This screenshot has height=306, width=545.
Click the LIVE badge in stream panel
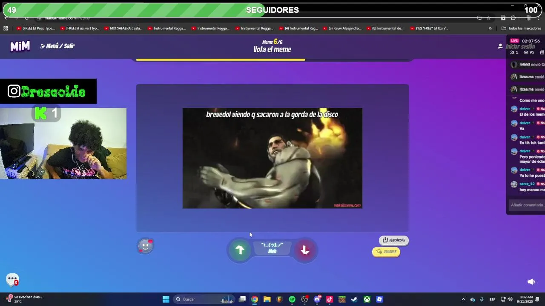pyautogui.click(x=514, y=41)
